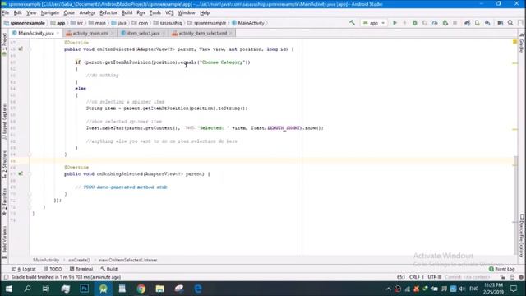Click the UTF-8 encoding in status bar
Viewport: 526px width, 296px height.
click(434, 277)
